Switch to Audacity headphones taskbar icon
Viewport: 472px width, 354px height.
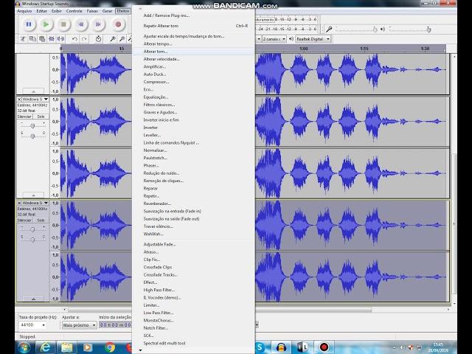(x=281, y=347)
